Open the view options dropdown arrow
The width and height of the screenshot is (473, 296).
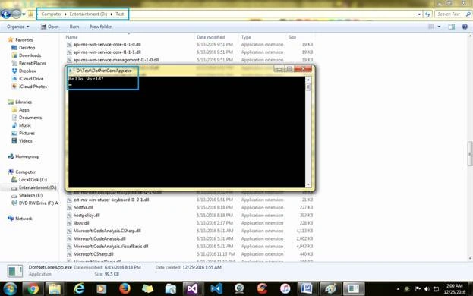[439, 27]
